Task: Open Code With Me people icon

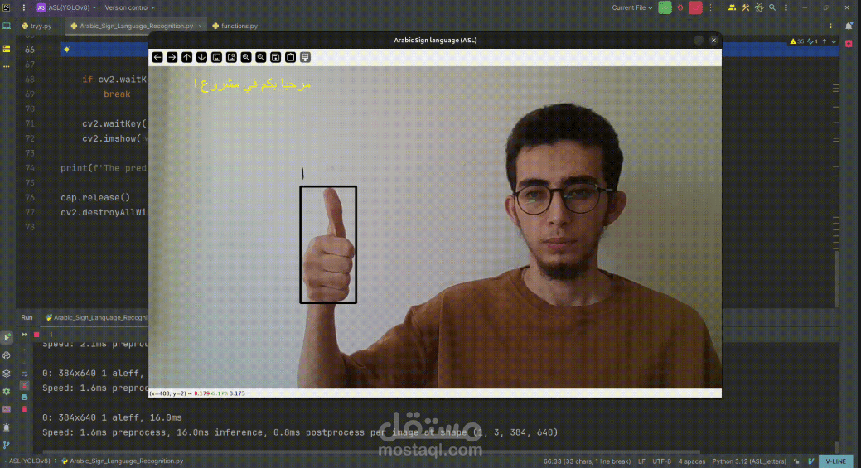Action: [x=732, y=7]
